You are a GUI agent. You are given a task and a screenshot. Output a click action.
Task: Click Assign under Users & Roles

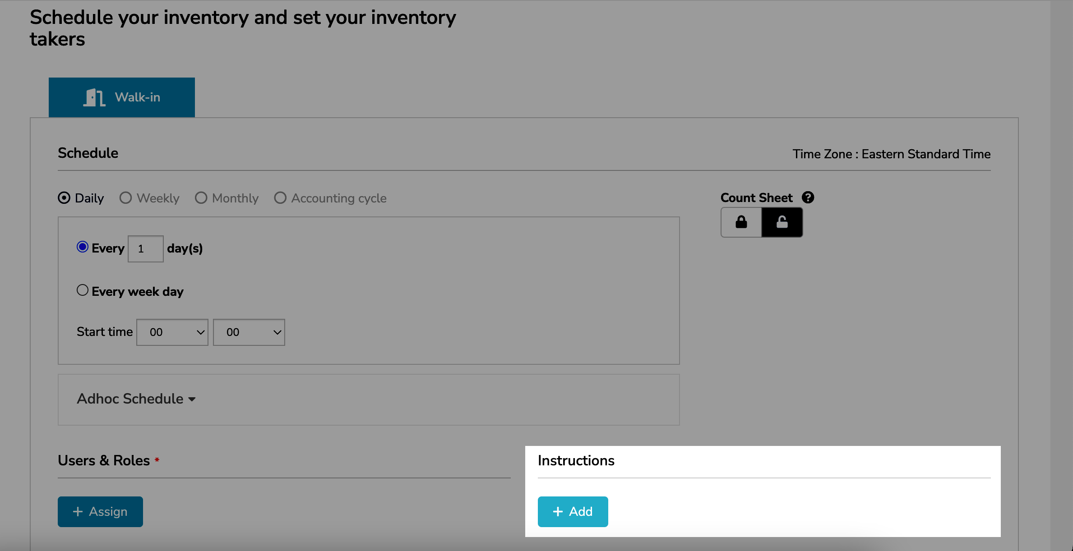(100, 511)
